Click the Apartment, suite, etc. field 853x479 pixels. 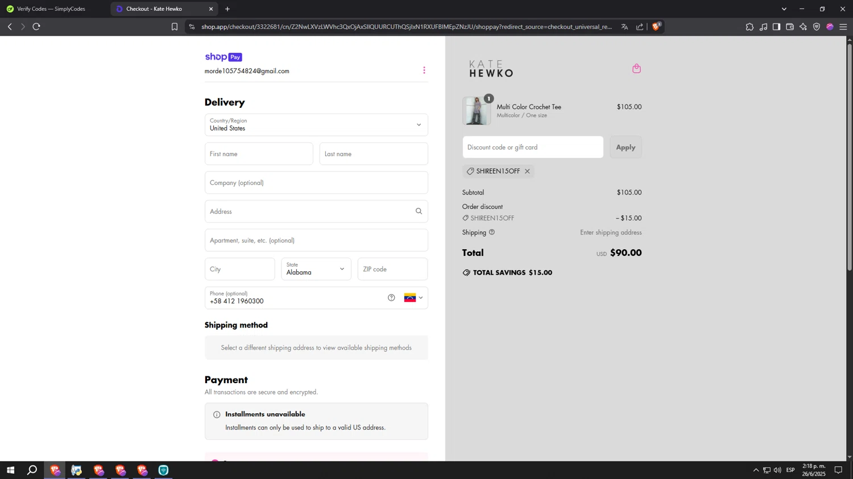pos(316,240)
